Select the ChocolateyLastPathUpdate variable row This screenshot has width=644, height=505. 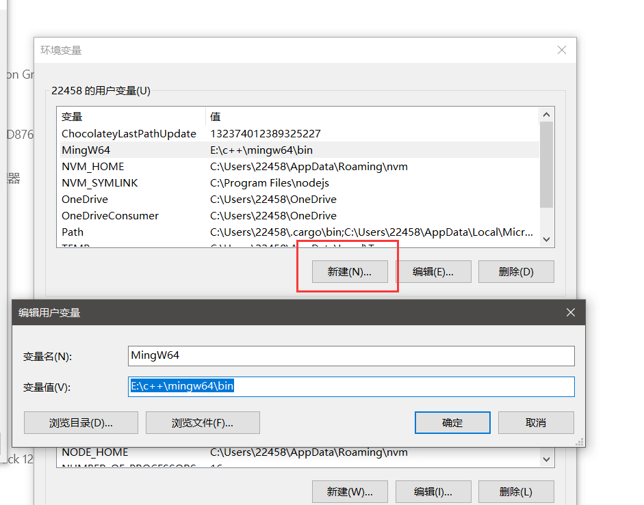(129, 134)
